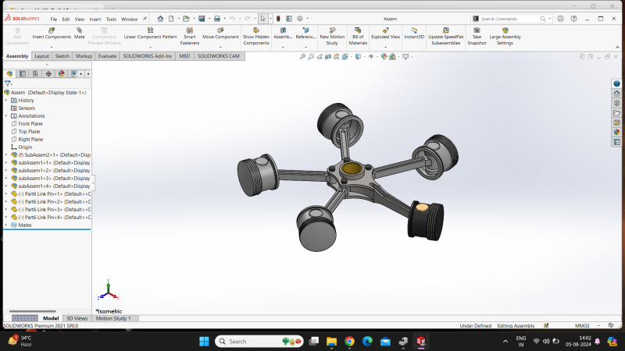Viewport: 625px width, 351px height.
Task: Click the Edit Appearance icon in view toolbar
Action: (x=384, y=56)
